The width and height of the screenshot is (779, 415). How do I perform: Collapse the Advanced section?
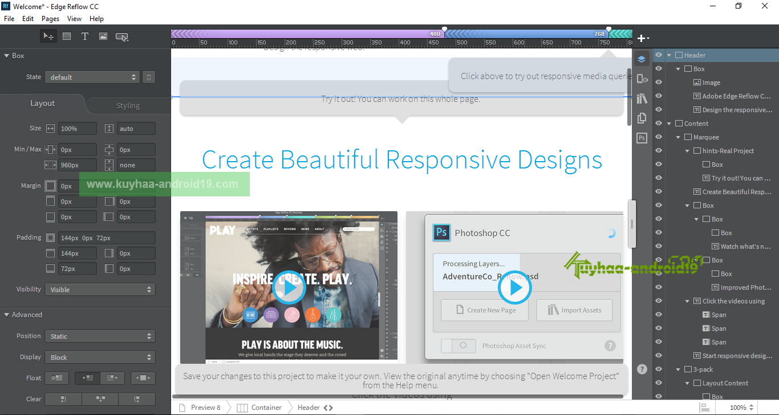point(6,315)
